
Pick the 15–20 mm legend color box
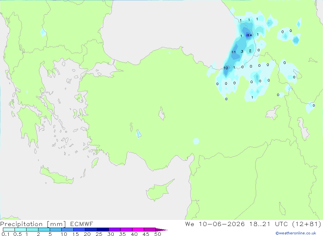tap(79, 230)
